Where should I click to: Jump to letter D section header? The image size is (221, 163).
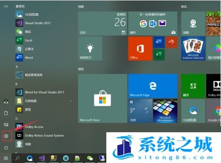pos(17,119)
